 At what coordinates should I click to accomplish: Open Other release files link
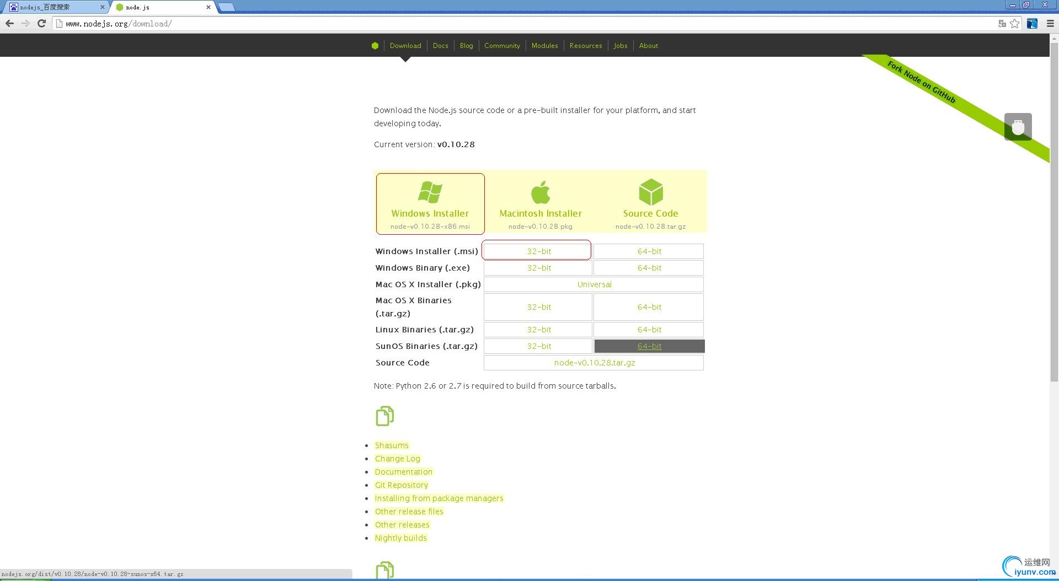(x=409, y=512)
